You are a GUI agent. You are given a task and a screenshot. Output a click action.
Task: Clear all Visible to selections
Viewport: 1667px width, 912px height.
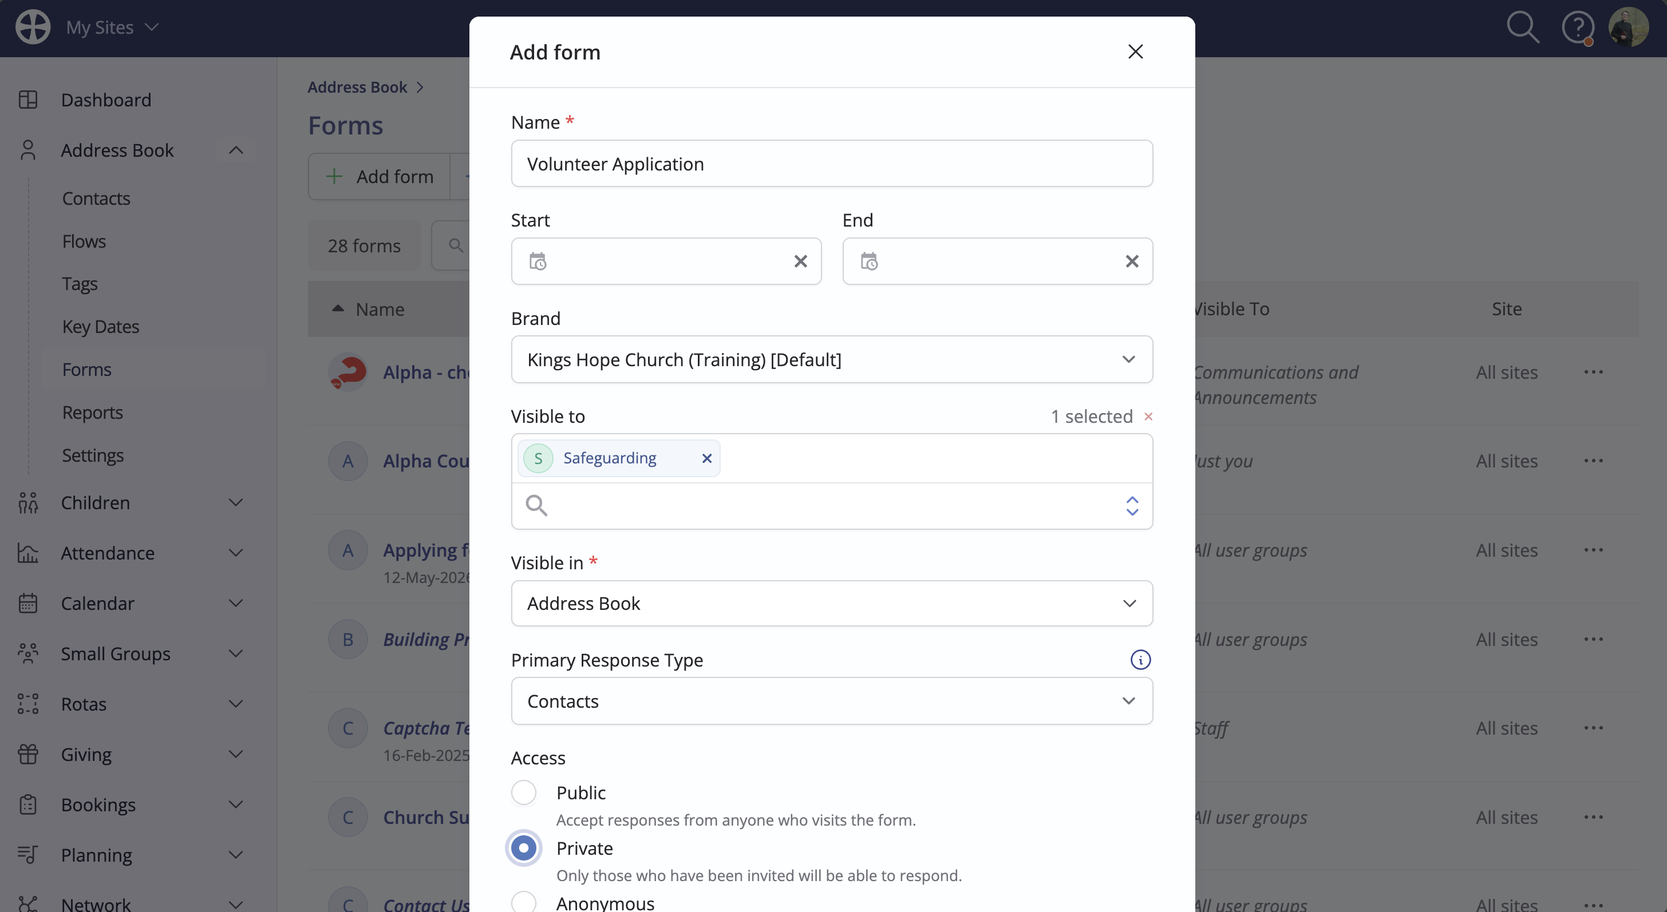(1148, 417)
